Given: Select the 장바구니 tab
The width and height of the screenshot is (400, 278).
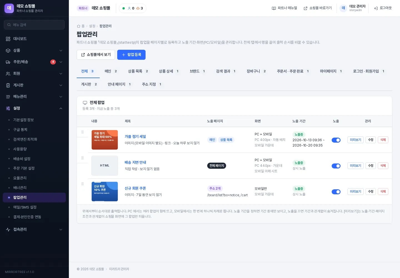Looking at the screenshot, I should [x=257, y=71].
